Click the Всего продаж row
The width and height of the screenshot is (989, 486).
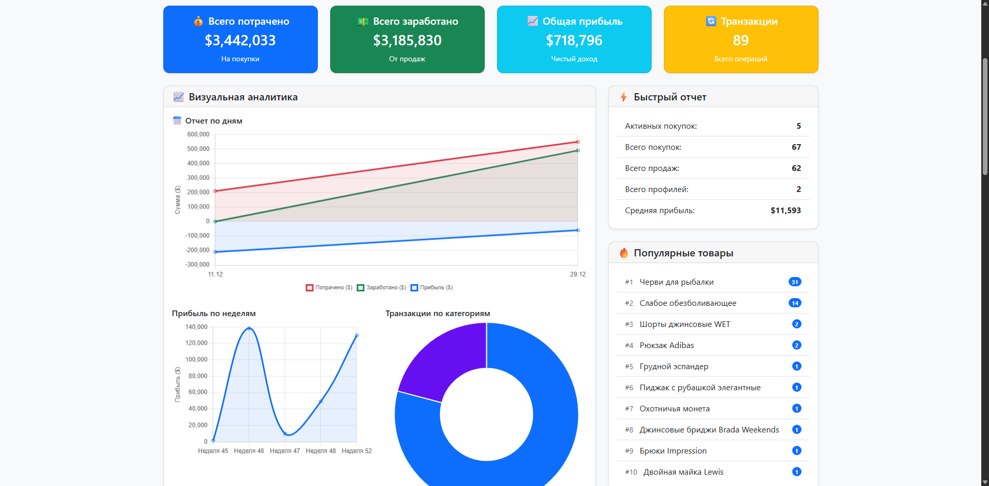[713, 168]
